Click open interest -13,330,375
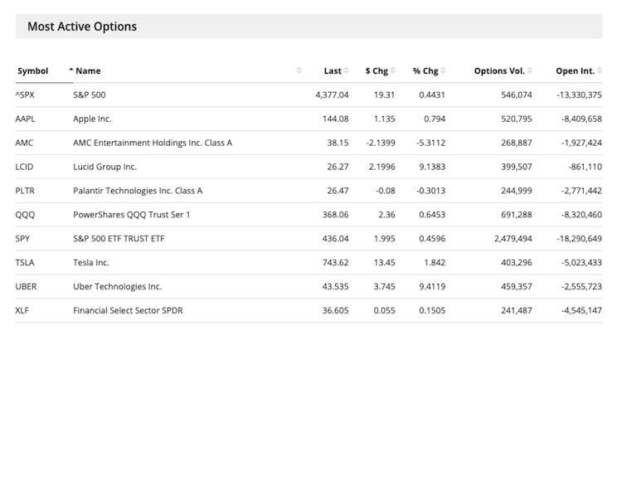622x495 pixels. point(579,95)
